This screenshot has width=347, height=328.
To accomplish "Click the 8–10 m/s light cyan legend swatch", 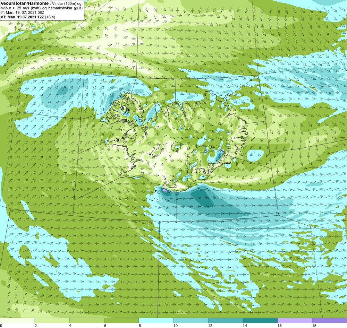I will 156,320.
